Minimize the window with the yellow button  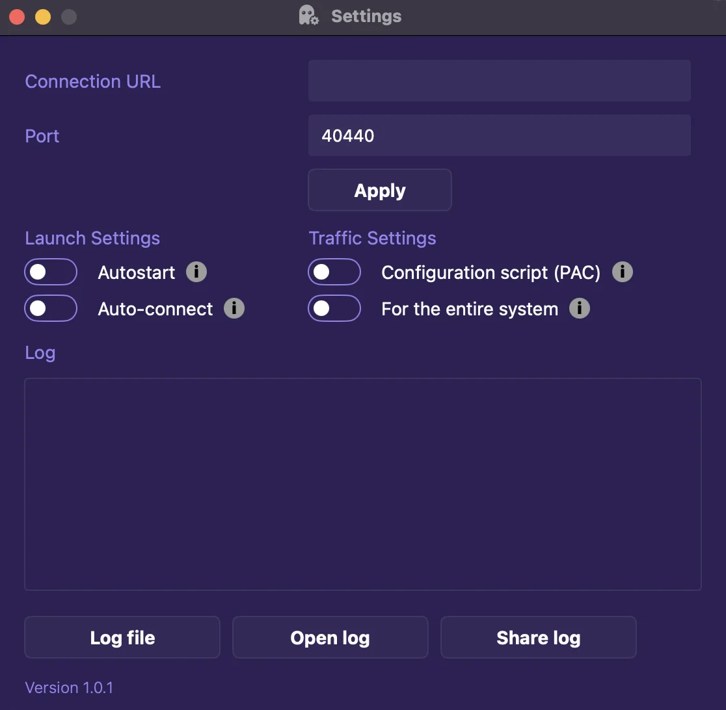[x=43, y=17]
